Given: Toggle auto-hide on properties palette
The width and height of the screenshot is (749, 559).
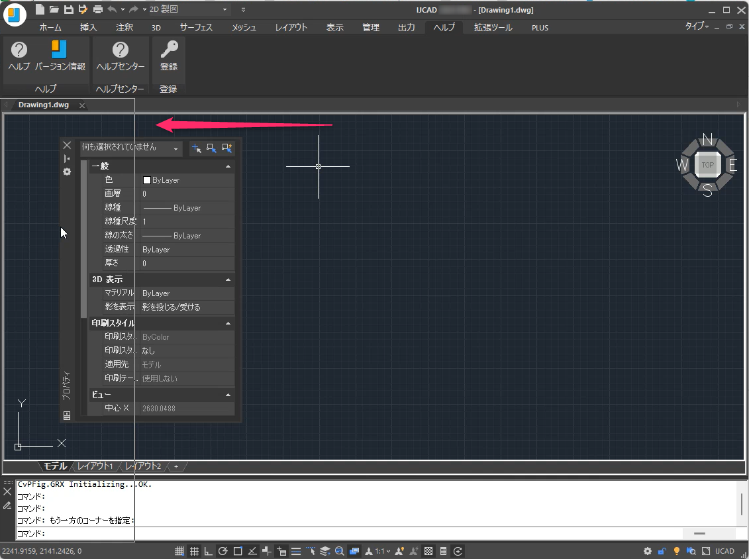Looking at the screenshot, I should coord(67,158).
